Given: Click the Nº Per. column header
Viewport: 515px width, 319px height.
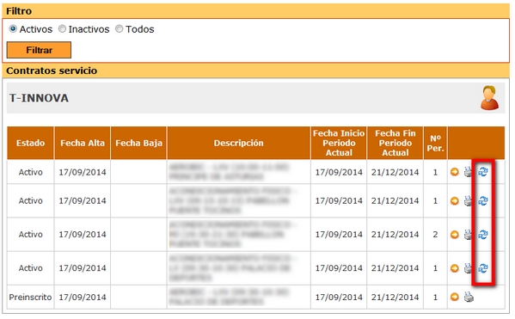Looking at the screenshot, I should (x=435, y=143).
